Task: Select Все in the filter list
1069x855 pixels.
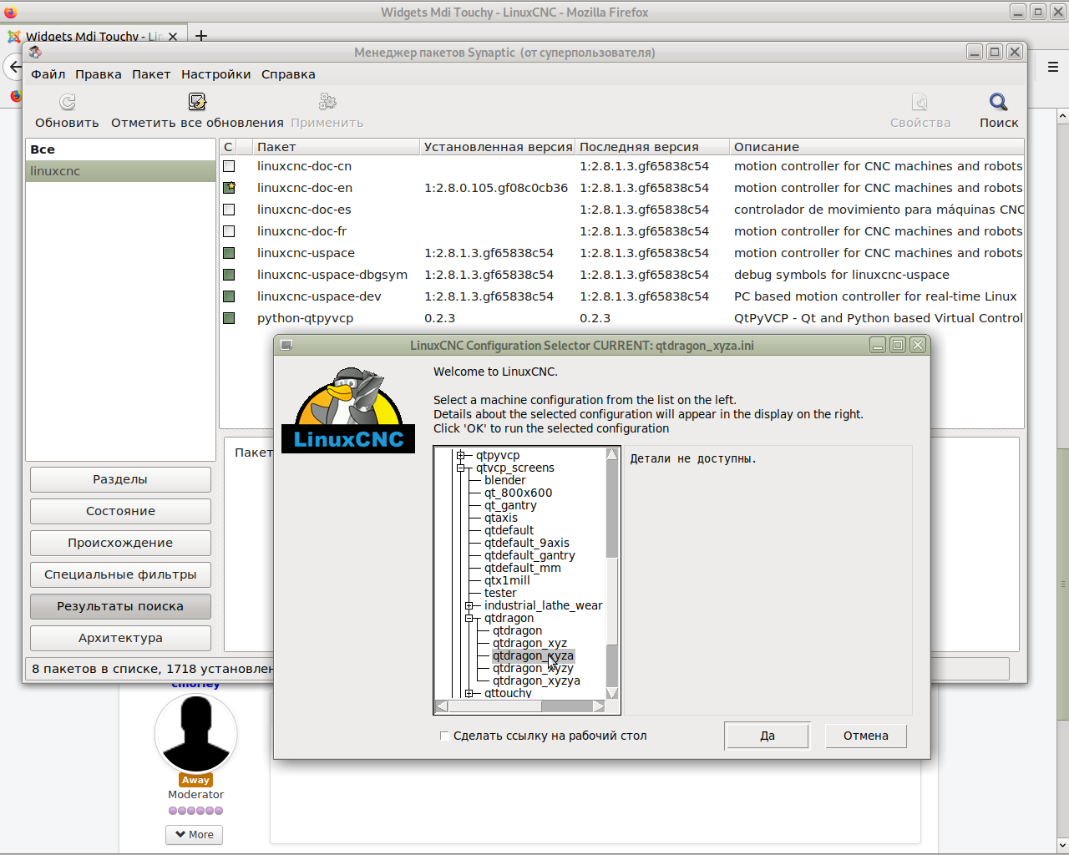Action: pos(120,149)
